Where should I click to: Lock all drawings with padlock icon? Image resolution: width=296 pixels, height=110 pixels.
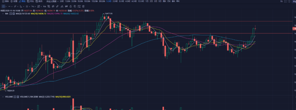(x=71, y=6)
